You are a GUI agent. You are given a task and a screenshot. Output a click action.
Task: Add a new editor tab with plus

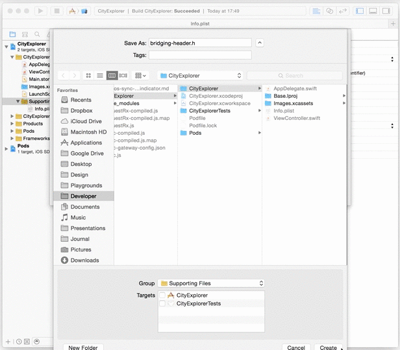coord(393,24)
